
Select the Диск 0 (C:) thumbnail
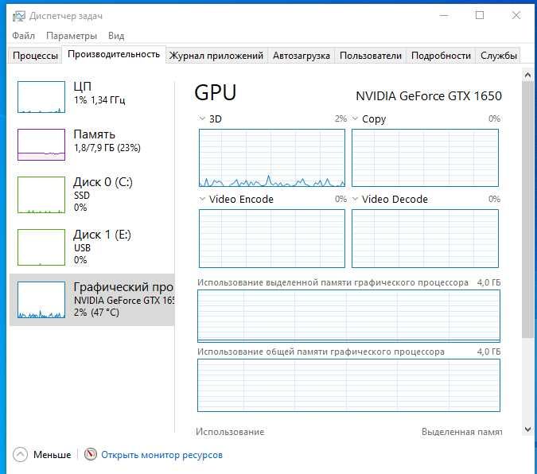point(41,195)
